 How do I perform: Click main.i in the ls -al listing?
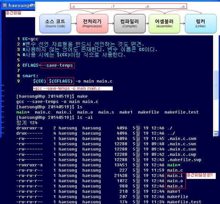tap(175, 175)
